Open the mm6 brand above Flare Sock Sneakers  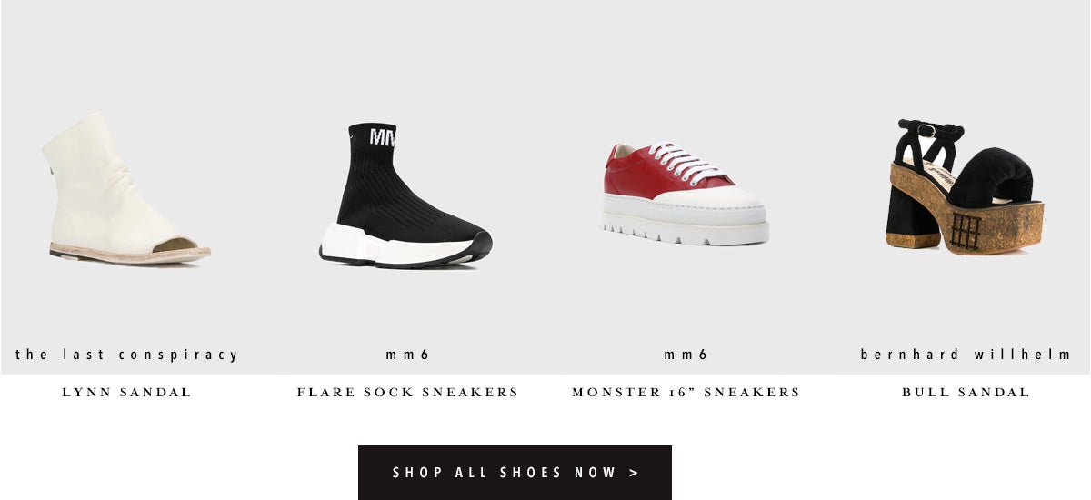pyautogui.click(x=407, y=355)
